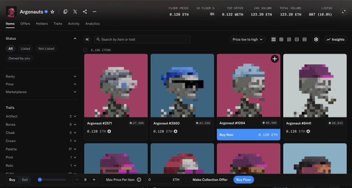Add Argonaut #1094 to cart with plus icon
The image size is (352, 188).
tap(274, 59)
